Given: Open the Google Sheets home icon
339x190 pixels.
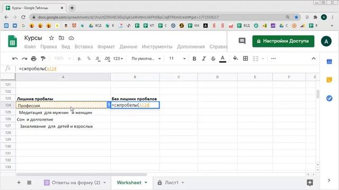Looking at the screenshot, I should coord(12,41).
